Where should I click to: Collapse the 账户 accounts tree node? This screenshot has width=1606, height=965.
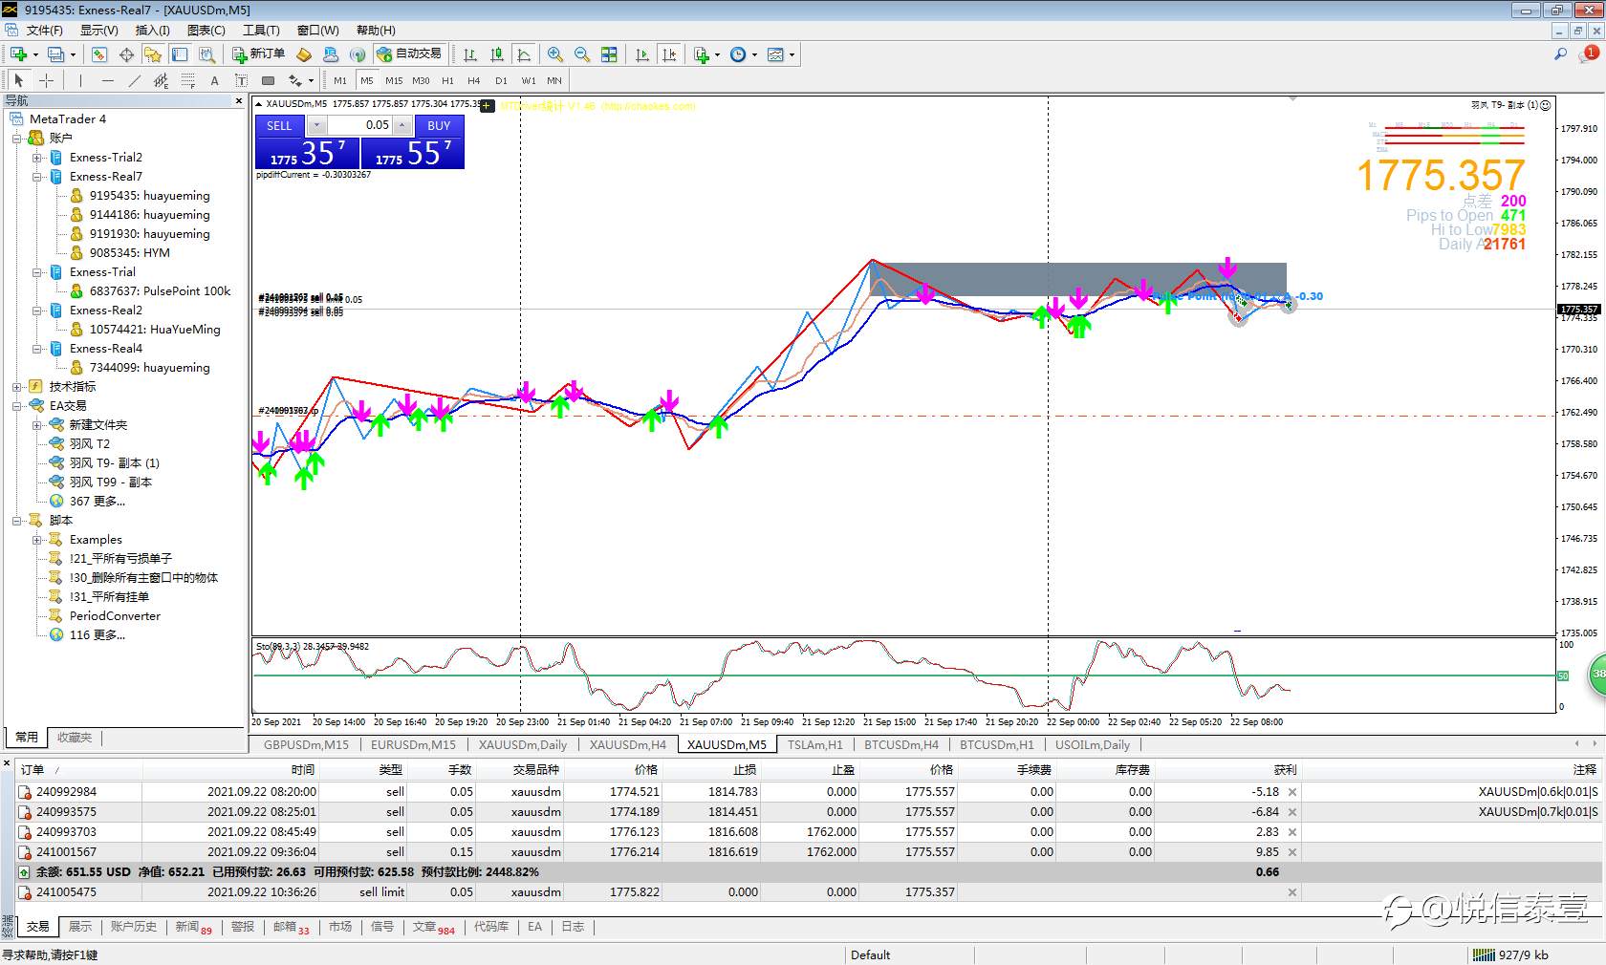[16, 139]
